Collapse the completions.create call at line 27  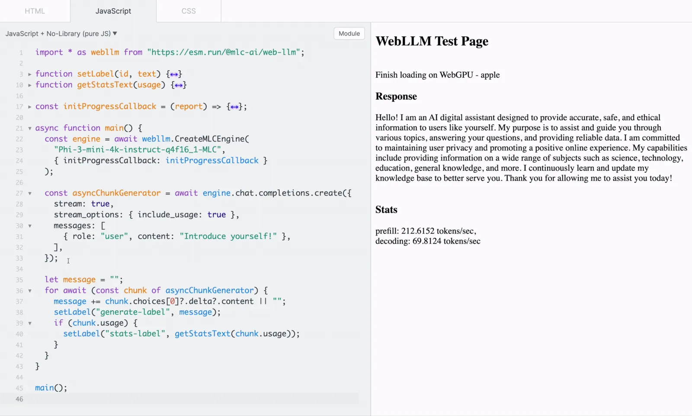(30, 193)
